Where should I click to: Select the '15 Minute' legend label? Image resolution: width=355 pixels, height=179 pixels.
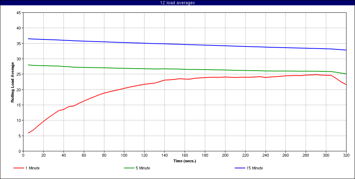click(255, 168)
